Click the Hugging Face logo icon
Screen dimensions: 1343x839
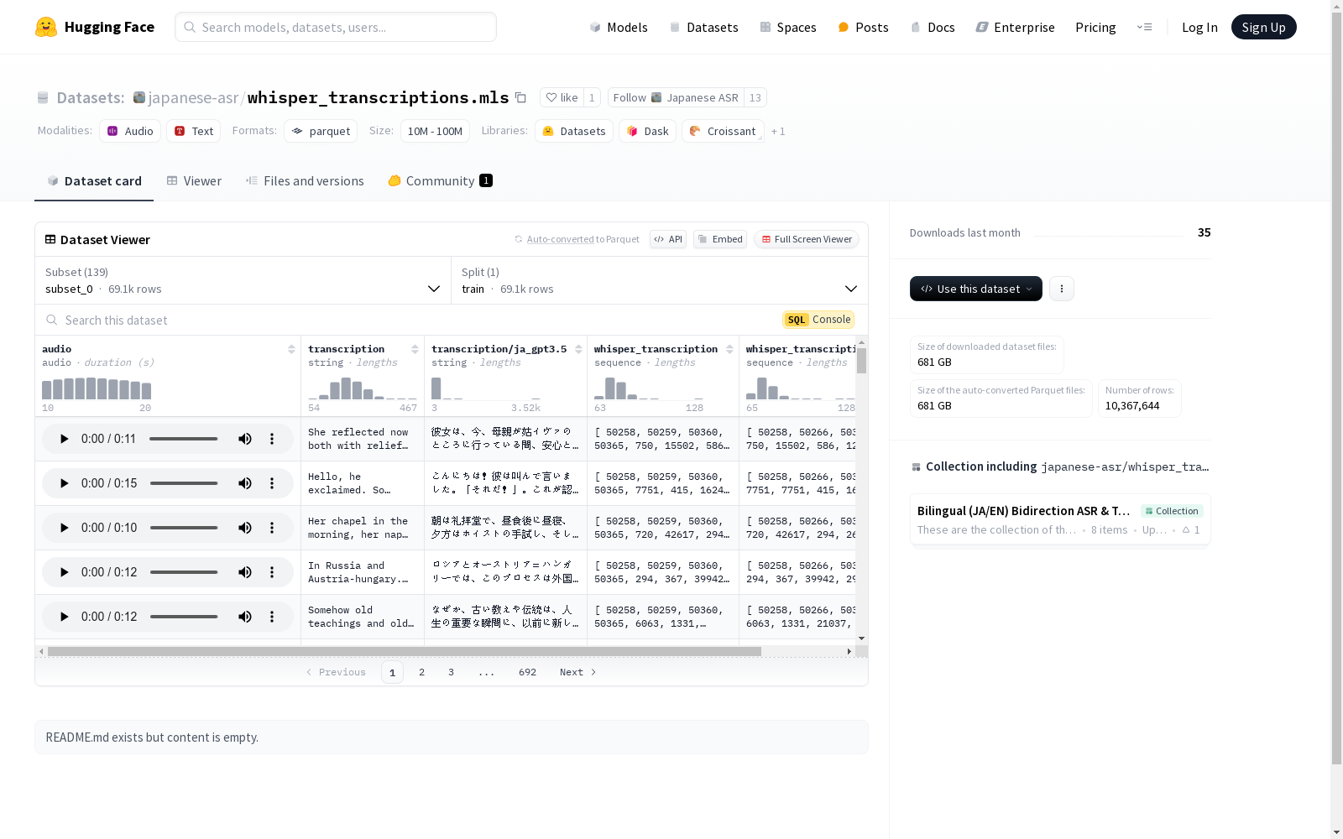pos(46,27)
